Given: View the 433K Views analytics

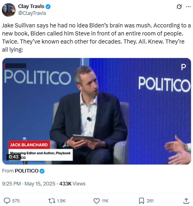Looking at the screenshot, I should point(72,184).
